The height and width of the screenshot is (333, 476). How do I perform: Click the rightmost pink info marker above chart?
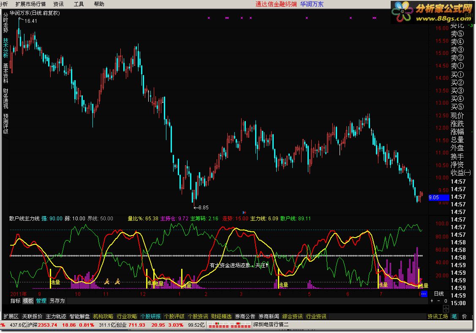pyautogui.click(x=374, y=18)
